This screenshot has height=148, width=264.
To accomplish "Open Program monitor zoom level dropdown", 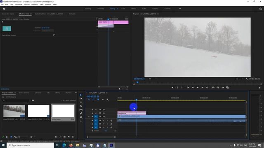I will (x=153, y=79).
